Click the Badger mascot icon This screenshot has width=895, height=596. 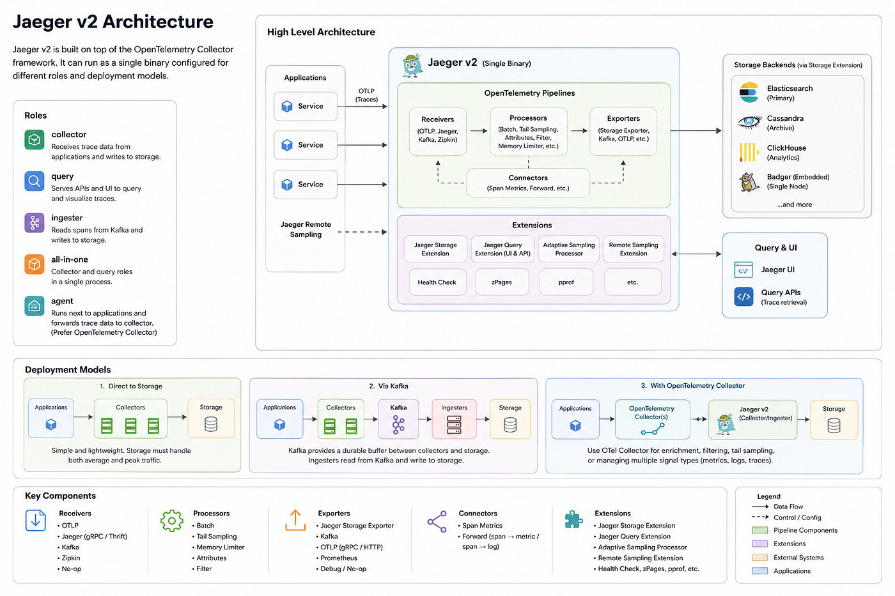coord(749,182)
